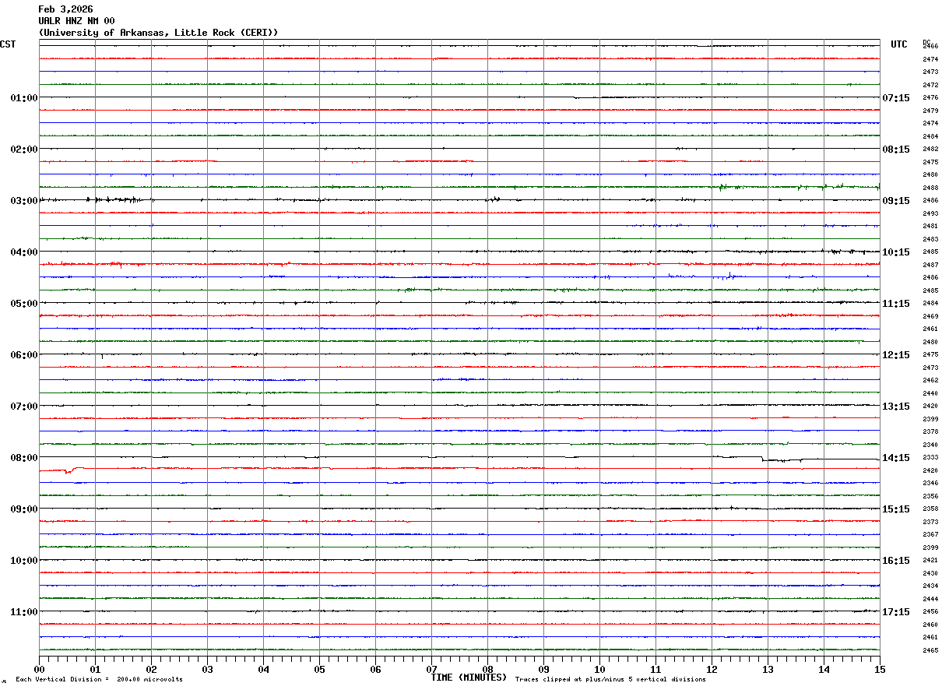The image size is (942, 690).
Task: Click the CST timezone header
Action: click(x=8, y=44)
